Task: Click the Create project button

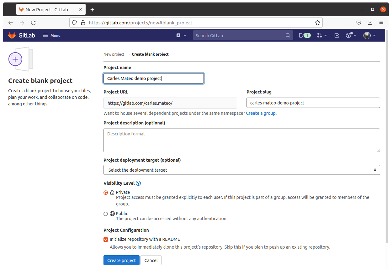Action: tap(121, 260)
